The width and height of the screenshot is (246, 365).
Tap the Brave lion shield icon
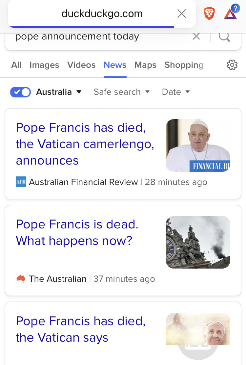209,13
